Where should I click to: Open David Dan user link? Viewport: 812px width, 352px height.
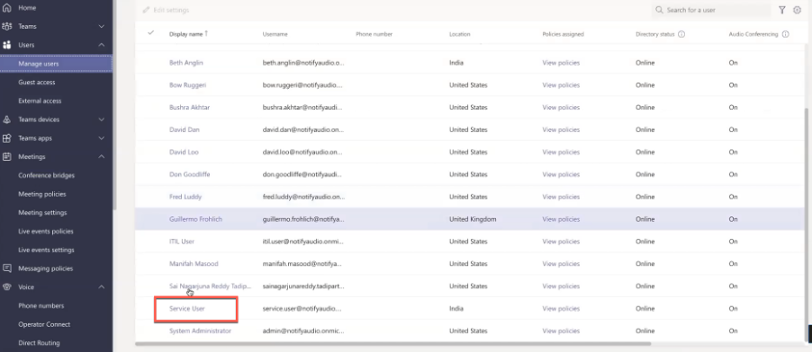click(185, 129)
